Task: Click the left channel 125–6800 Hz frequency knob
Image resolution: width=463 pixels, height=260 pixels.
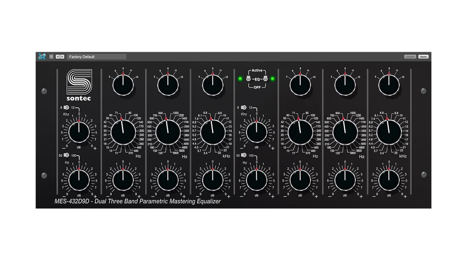Action: point(168,132)
